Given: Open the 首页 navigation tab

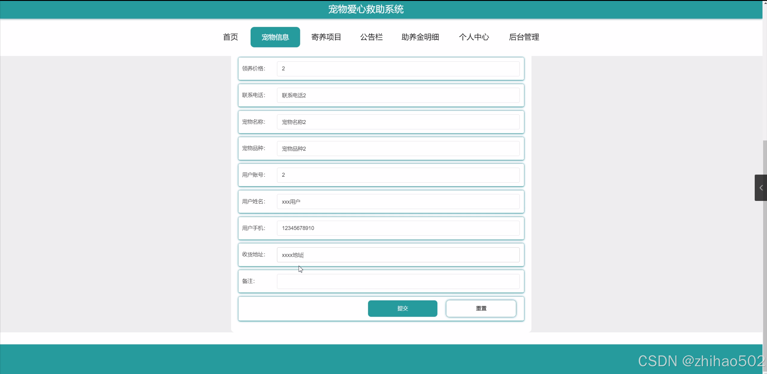Looking at the screenshot, I should (230, 37).
